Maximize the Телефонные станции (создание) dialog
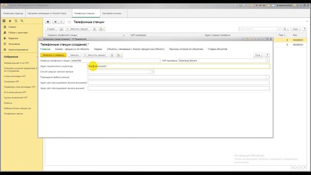The width and height of the screenshot is (311, 175). [267, 39]
